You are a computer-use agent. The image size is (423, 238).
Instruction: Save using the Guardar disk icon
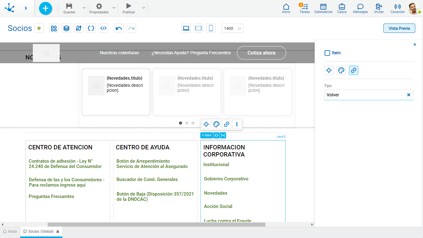pos(69,6)
